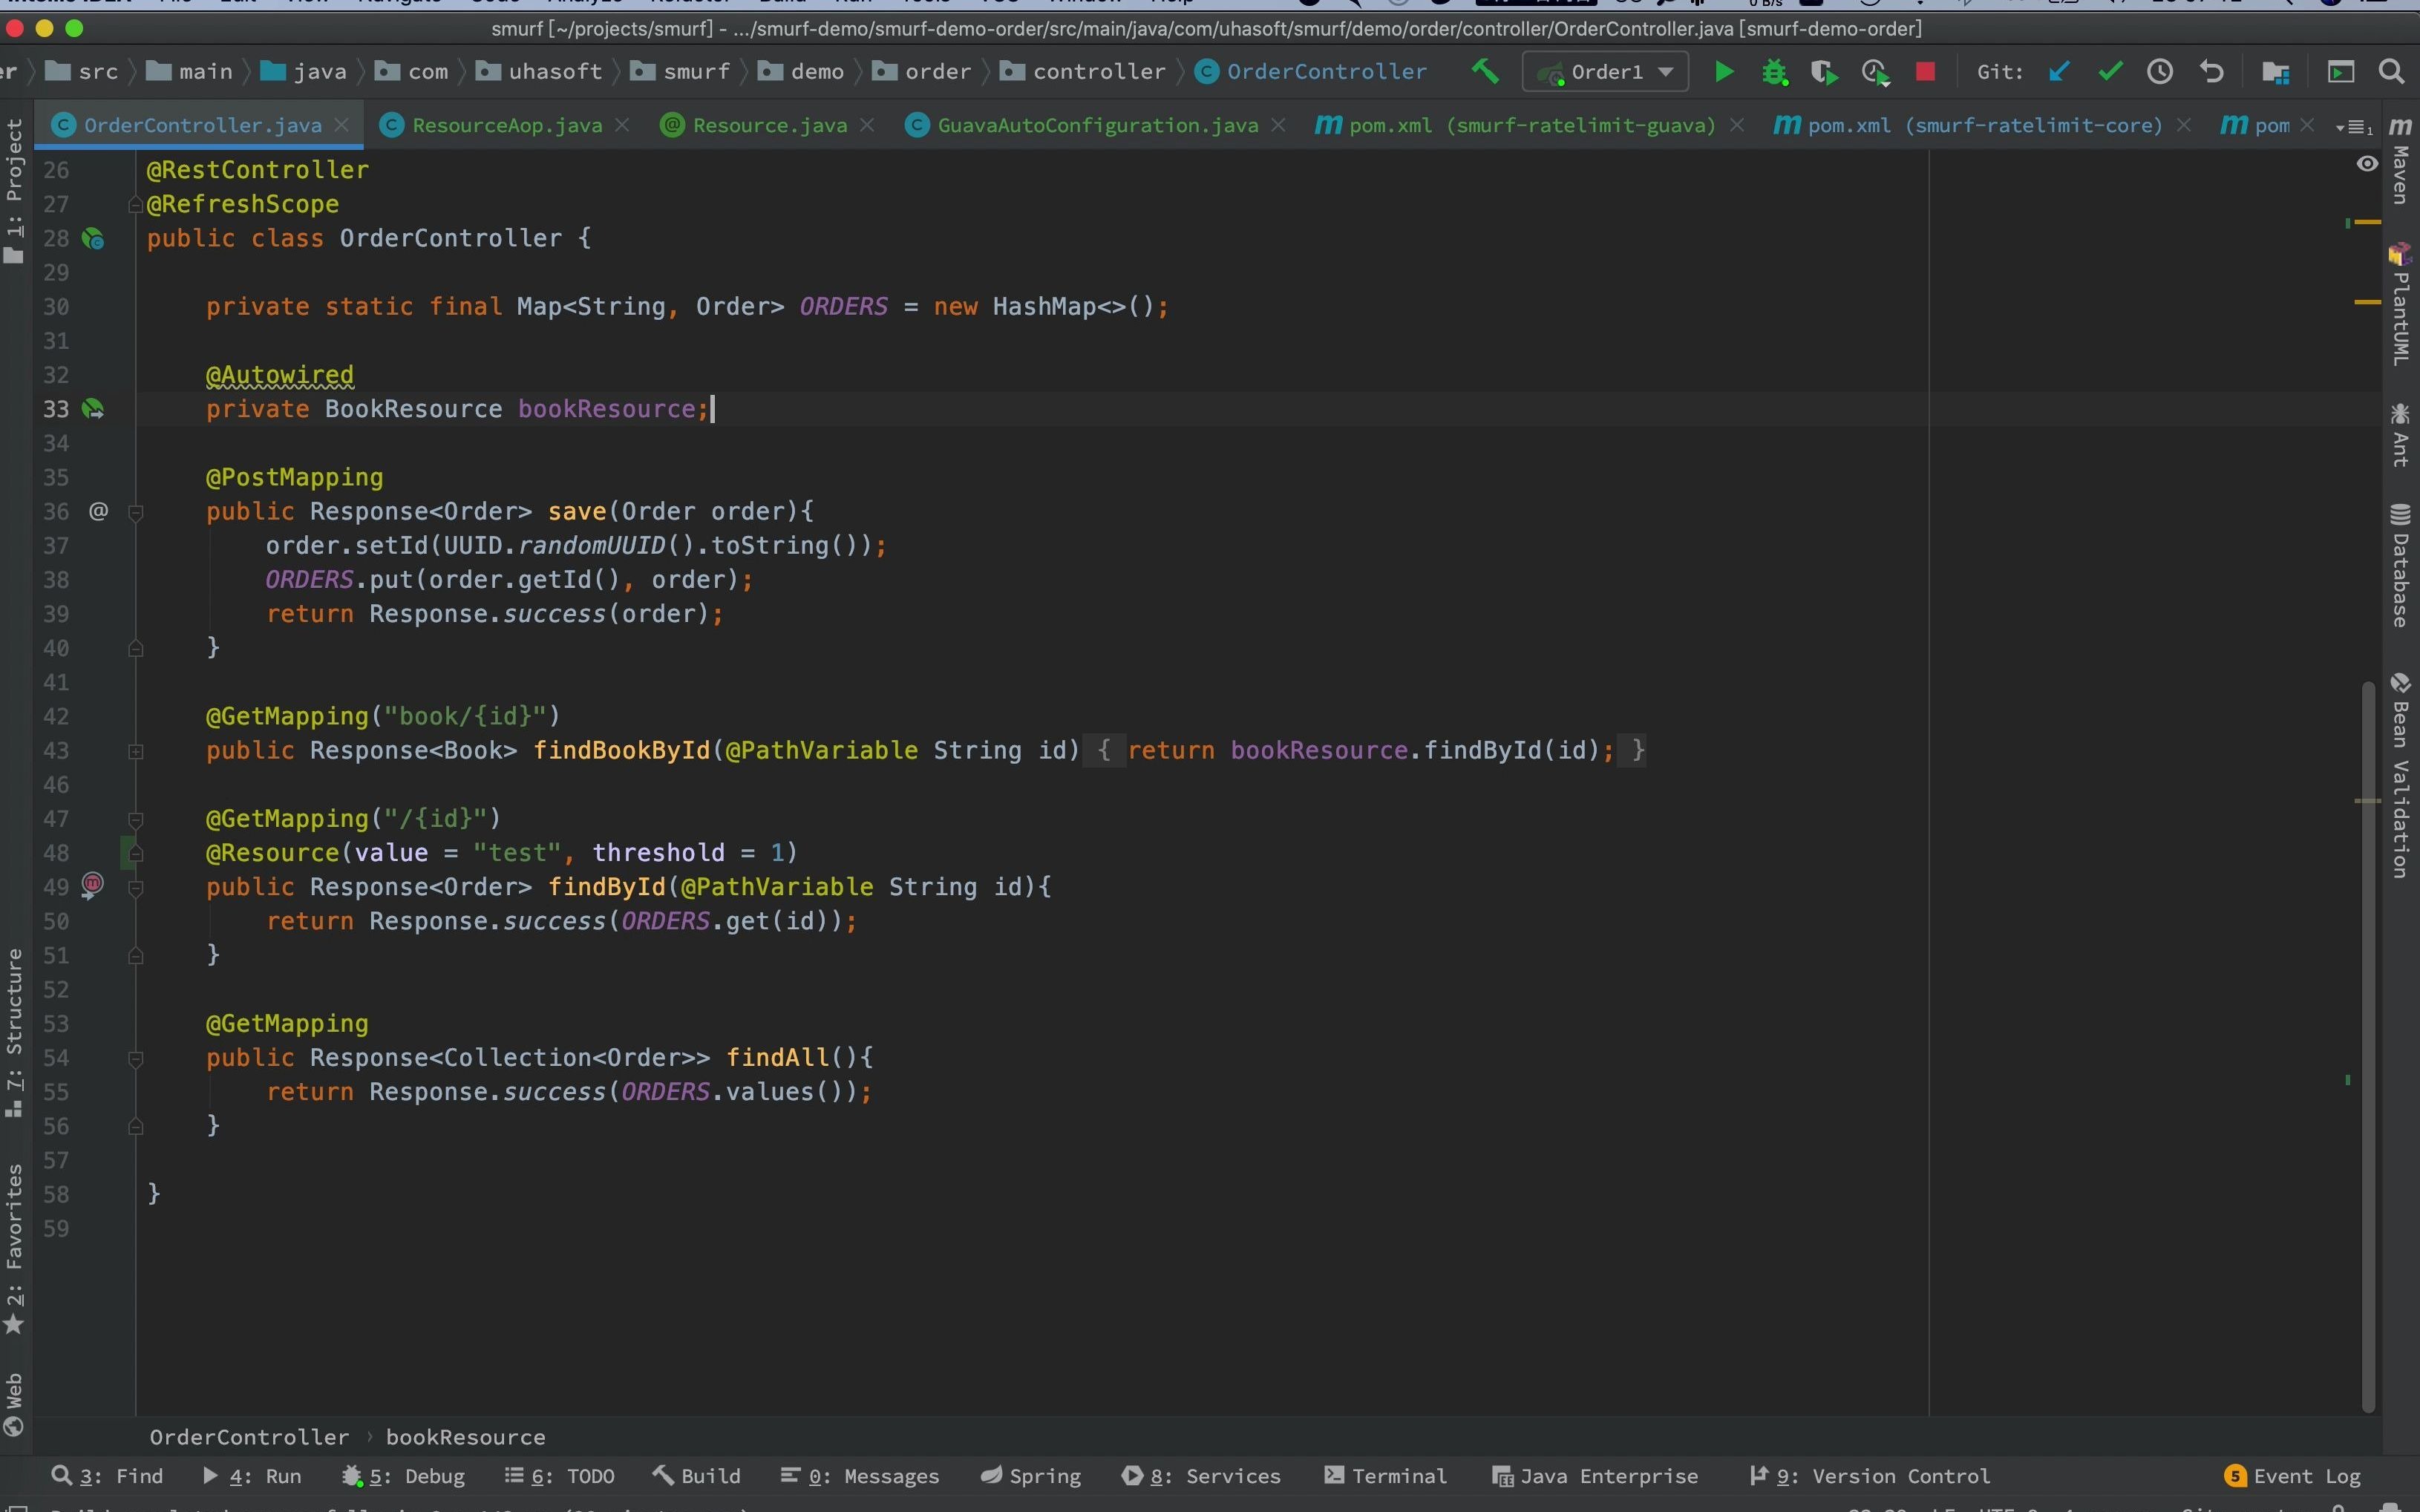The width and height of the screenshot is (2420, 1512).
Task: Collapse the findAll method fold at line 54
Action: coord(136,1059)
